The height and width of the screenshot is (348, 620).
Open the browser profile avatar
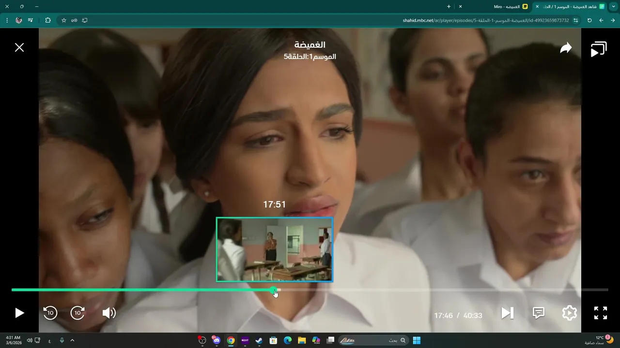pyautogui.click(x=19, y=20)
